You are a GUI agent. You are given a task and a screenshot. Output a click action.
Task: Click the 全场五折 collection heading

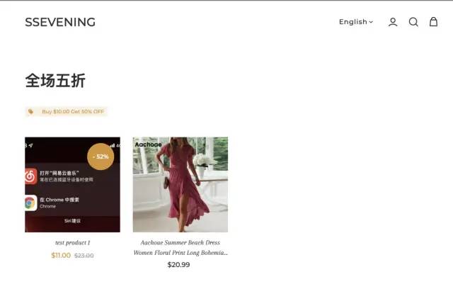tap(55, 81)
